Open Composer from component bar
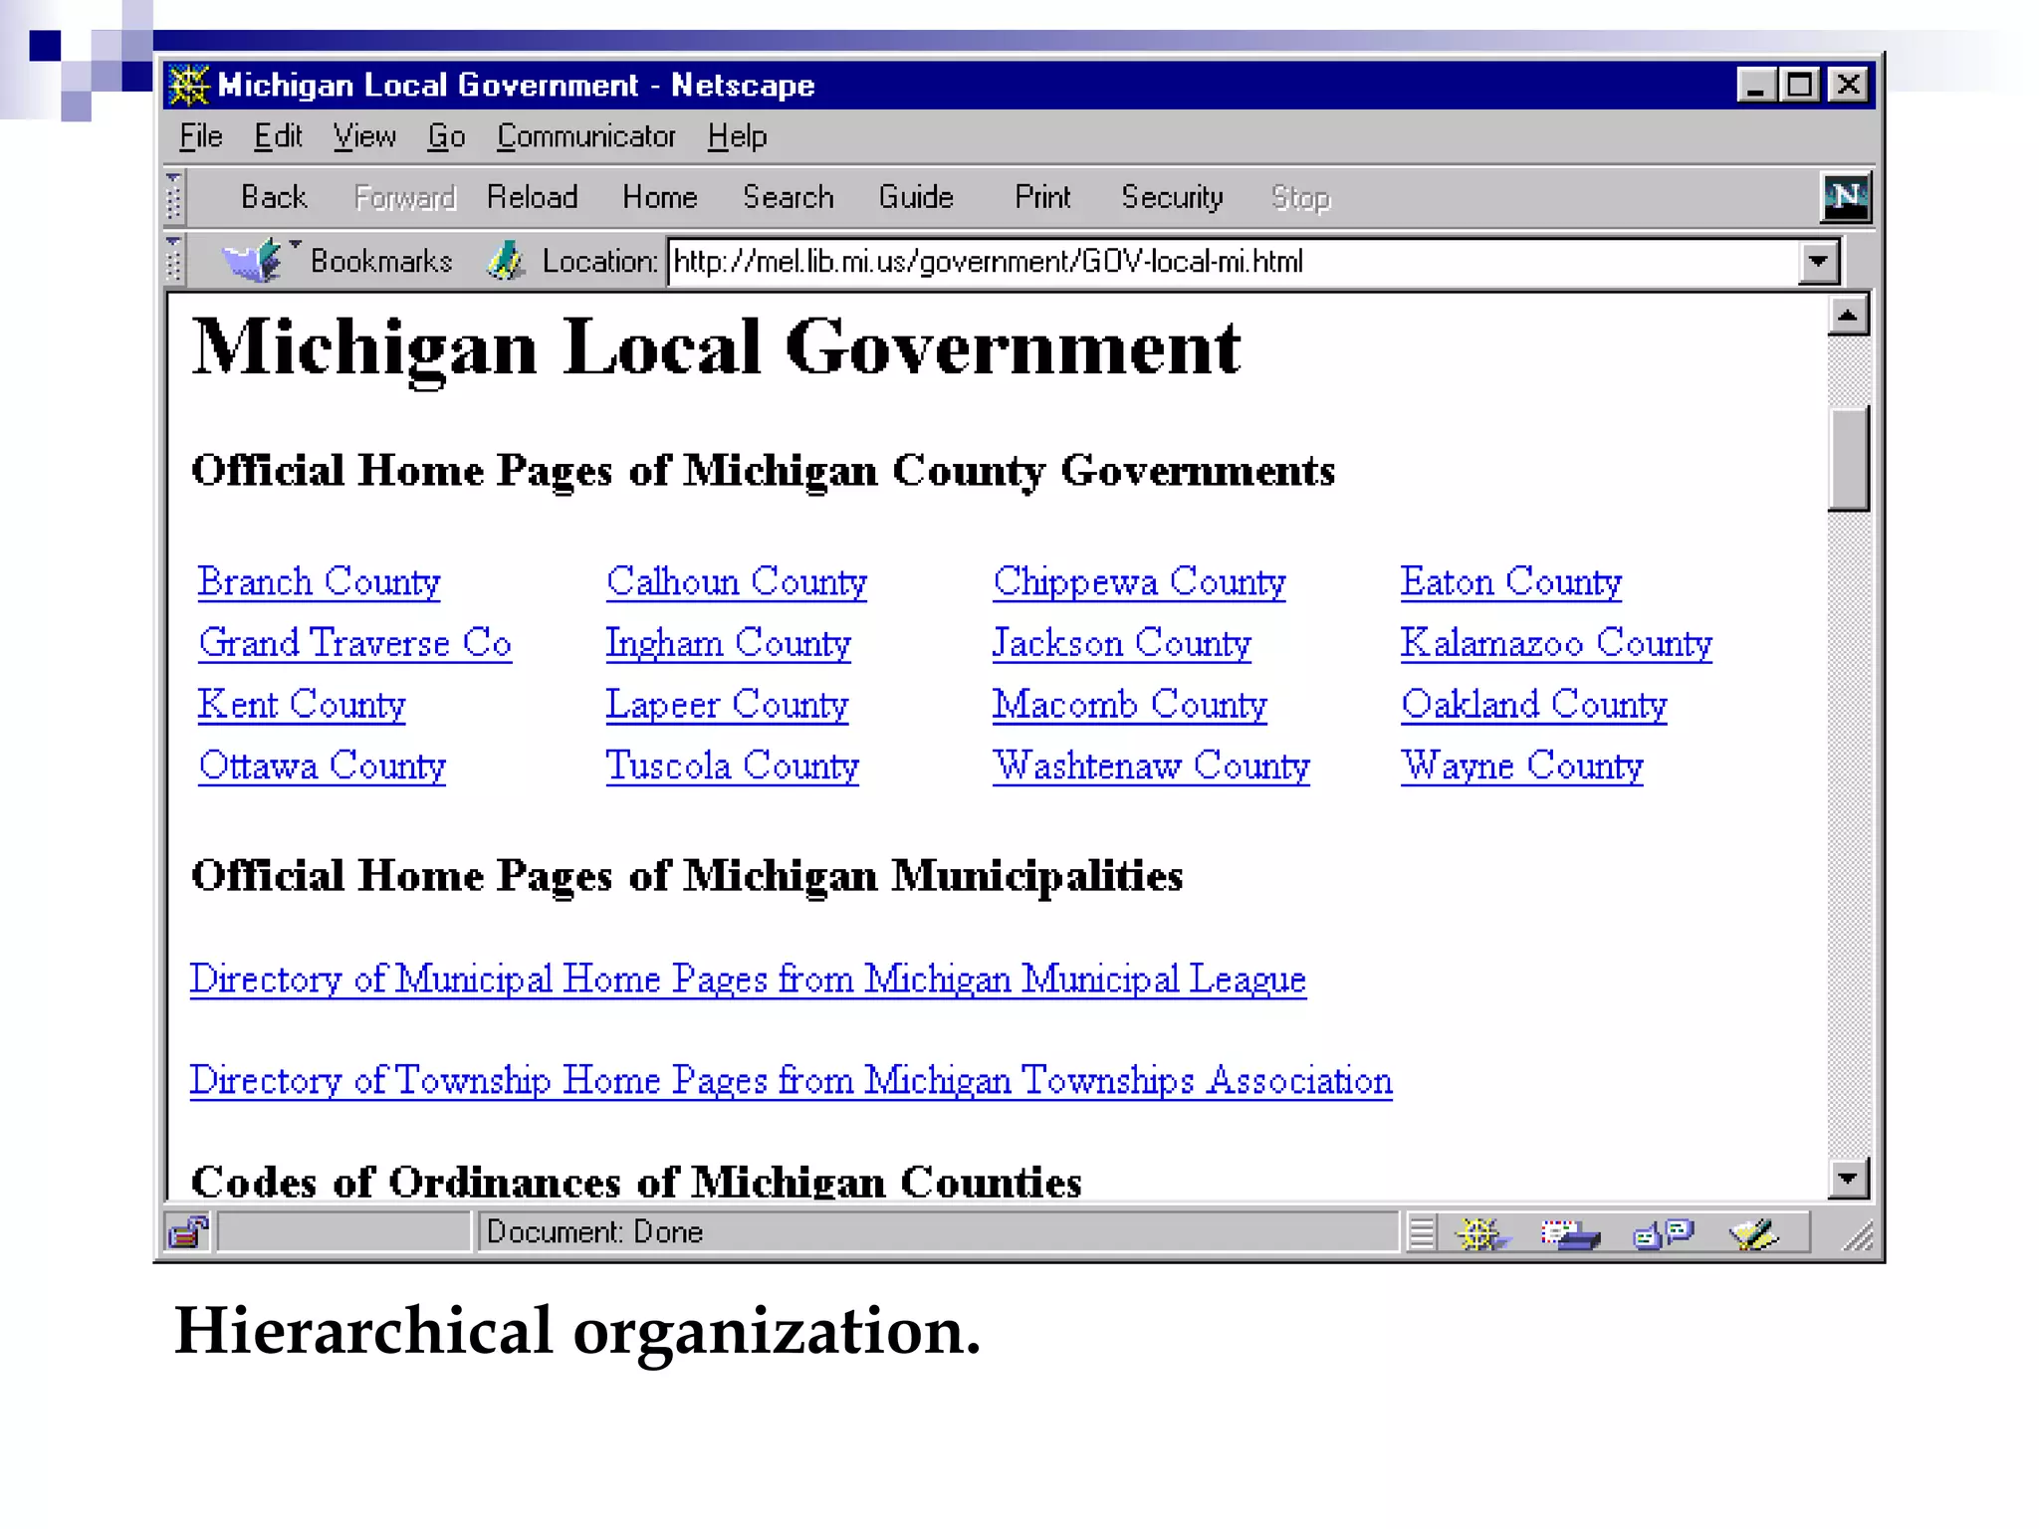This screenshot has width=2039, height=1529. click(1753, 1234)
